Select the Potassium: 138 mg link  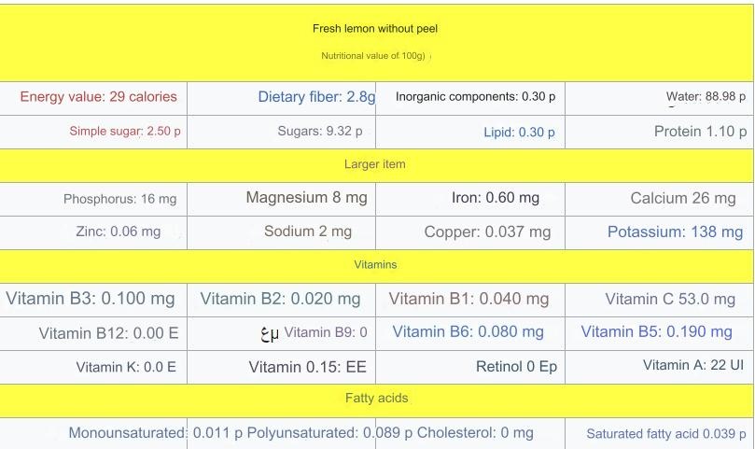click(x=675, y=232)
